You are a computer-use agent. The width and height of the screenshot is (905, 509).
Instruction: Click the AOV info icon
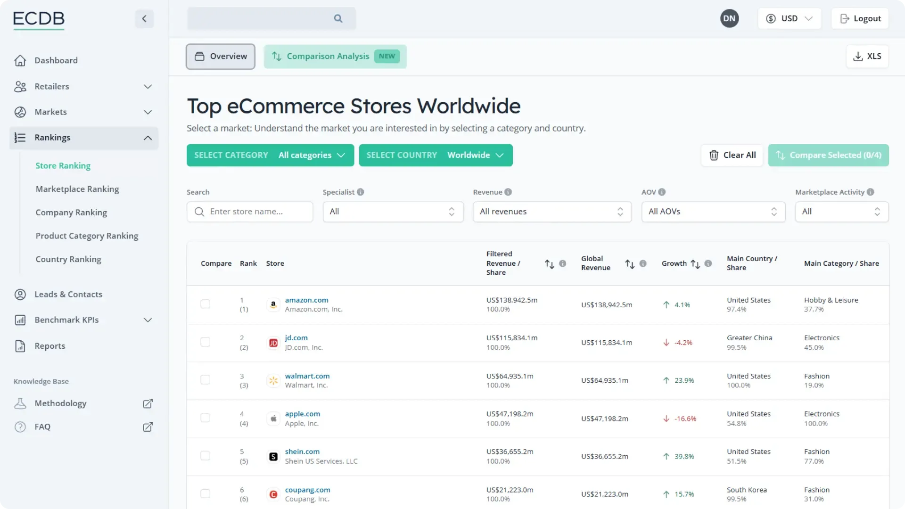point(662,192)
